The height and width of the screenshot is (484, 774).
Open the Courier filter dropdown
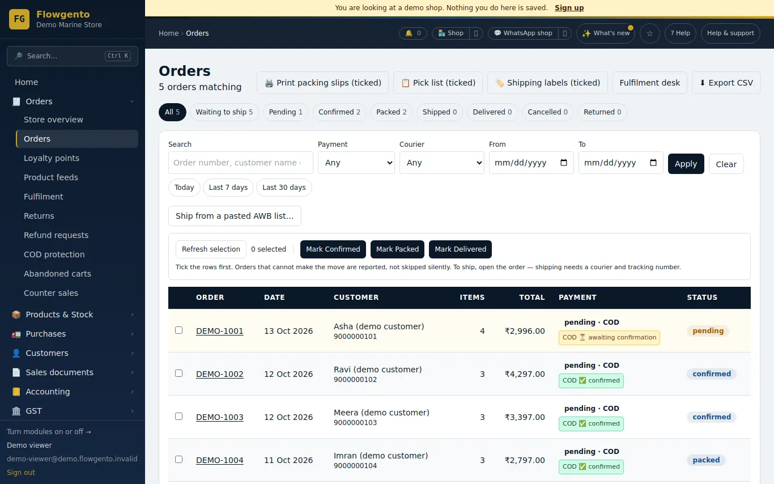[442, 163]
